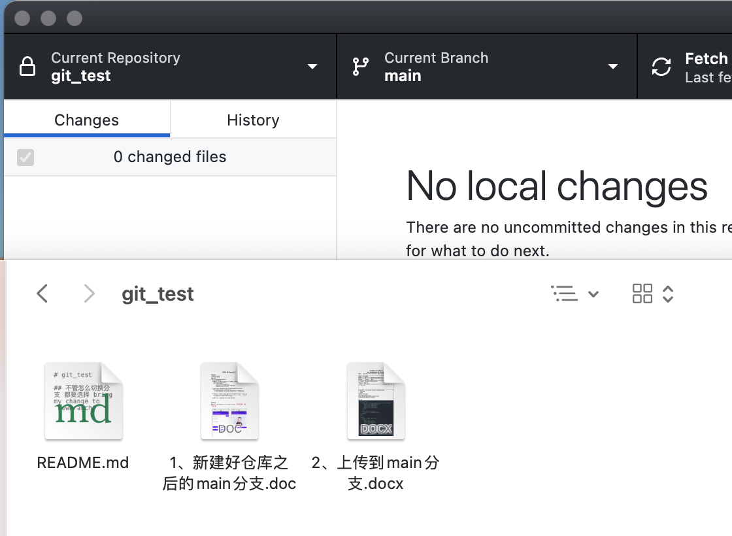This screenshot has width=732, height=536.
Task: Open the view style chevron next to list icon
Action: coord(595,293)
